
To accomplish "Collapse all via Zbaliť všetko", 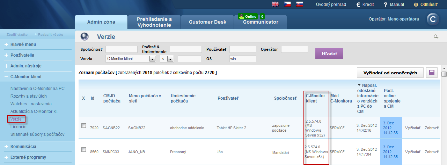I will [x=16, y=35].
